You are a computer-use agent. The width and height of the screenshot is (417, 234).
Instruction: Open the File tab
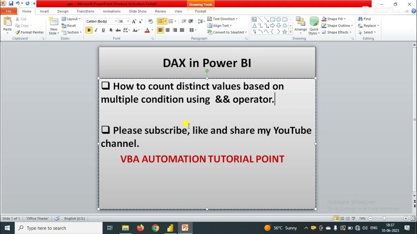click(8, 11)
